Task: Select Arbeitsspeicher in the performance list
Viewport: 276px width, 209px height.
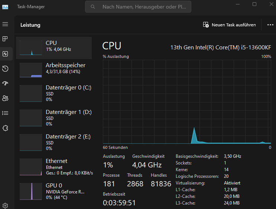Action: point(54,70)
